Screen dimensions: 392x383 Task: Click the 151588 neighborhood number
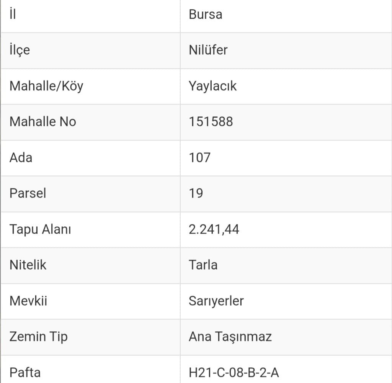click(x=211, y=122)
